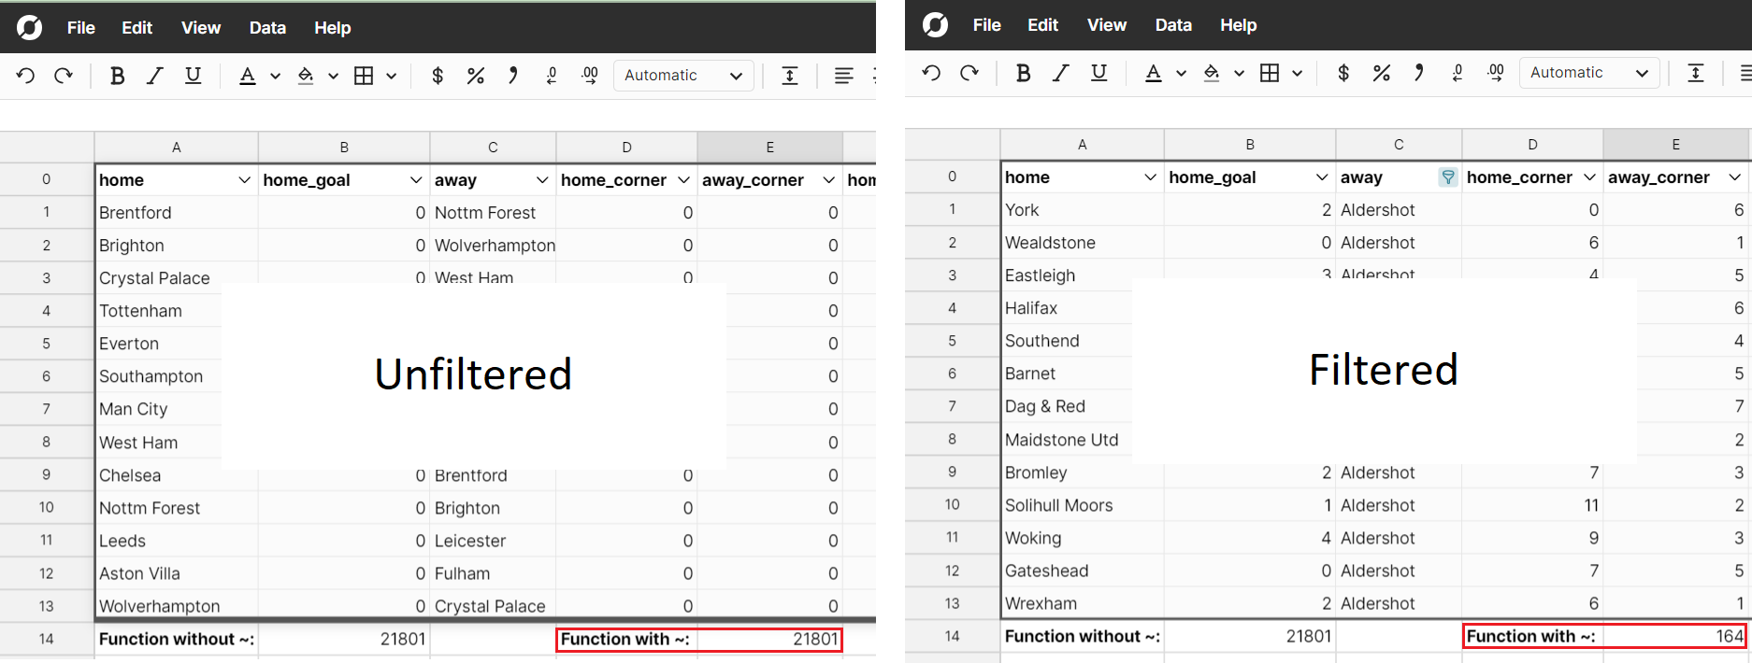Open the Automatic number format dropdown in the left toolbar
1752x663 pixels.
[683, 76]
